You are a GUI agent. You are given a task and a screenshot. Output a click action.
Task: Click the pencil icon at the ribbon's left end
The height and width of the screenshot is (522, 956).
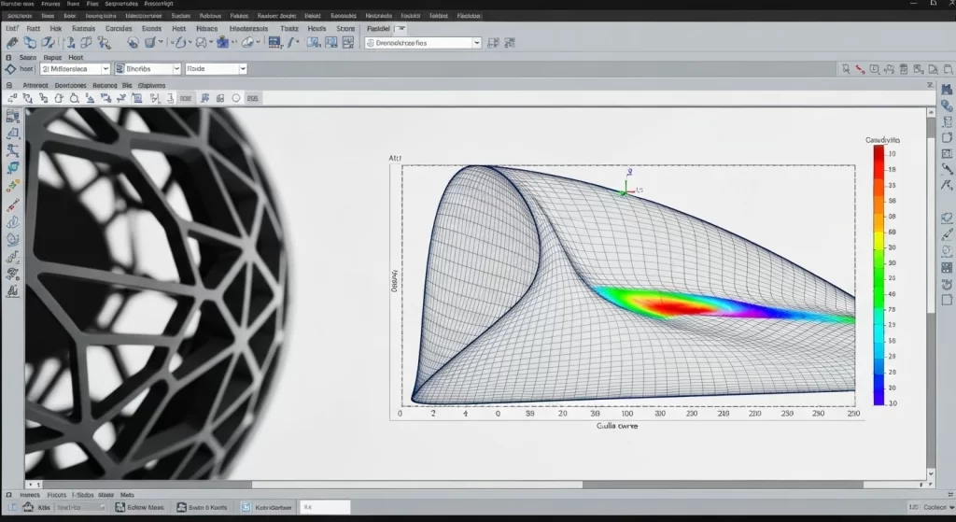10,43
